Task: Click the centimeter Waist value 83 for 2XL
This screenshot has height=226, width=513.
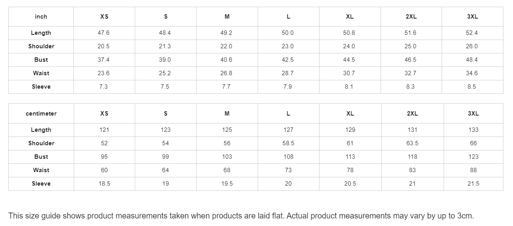Action: point(412,170)
